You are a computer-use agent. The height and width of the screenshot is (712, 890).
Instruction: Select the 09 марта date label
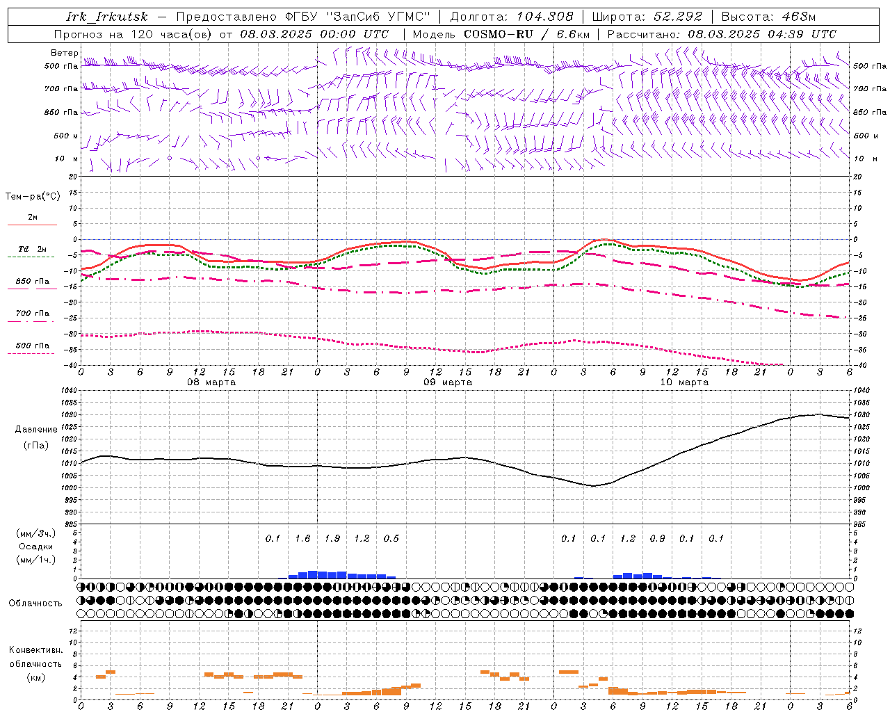point(448,382)
